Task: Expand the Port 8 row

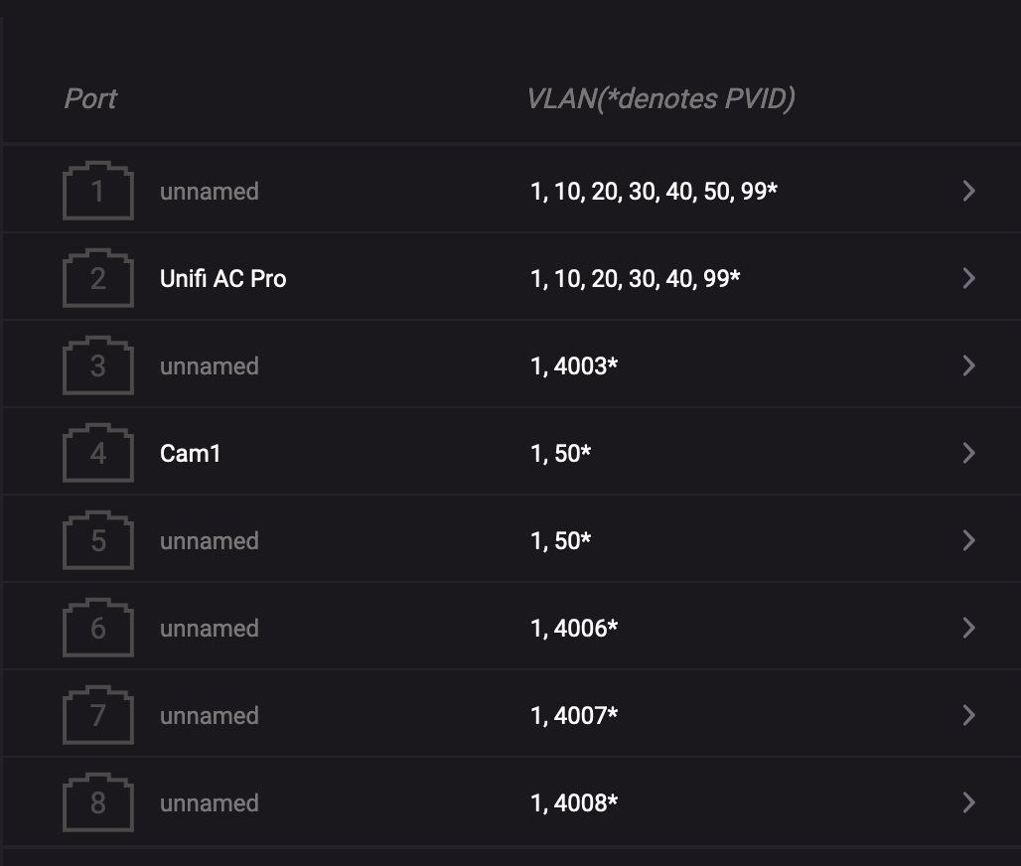Action: pos(968,802)
